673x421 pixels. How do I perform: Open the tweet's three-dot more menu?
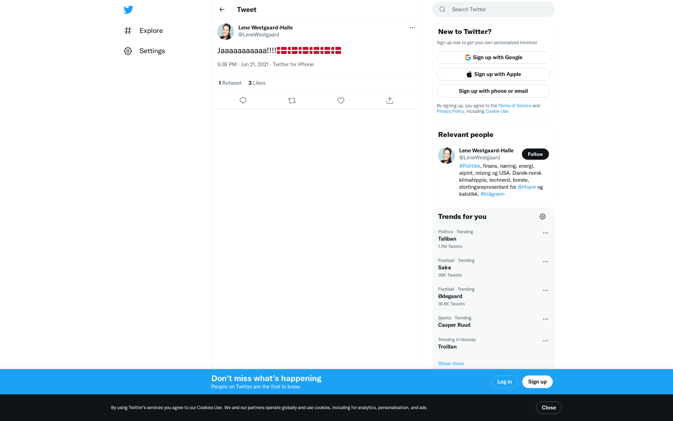pos(412,28)
